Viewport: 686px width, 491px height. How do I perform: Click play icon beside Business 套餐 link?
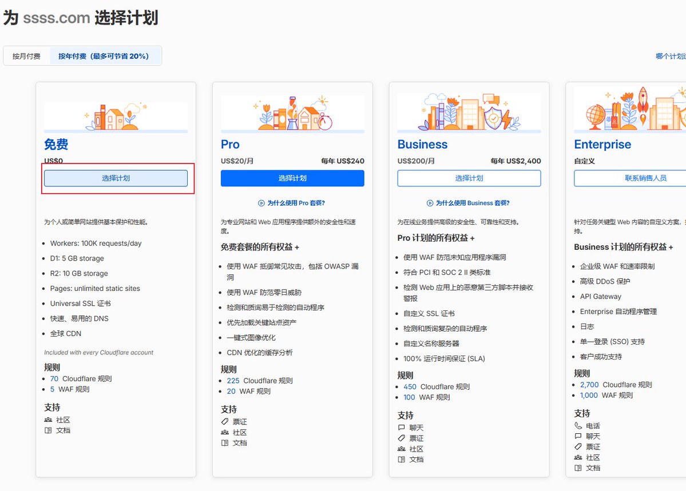[x=430, y=203]
